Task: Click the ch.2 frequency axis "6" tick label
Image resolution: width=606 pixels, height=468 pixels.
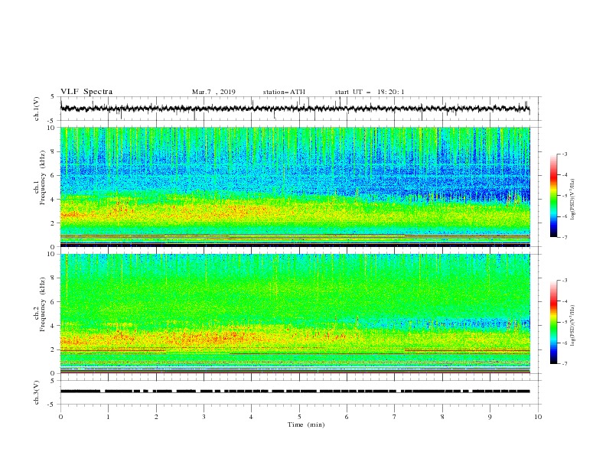Action: click(x=54, y=302)
